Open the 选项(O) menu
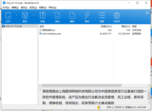 coord(33,7)
